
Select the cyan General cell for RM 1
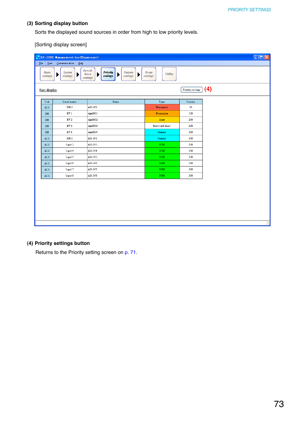tap(162, 138)
